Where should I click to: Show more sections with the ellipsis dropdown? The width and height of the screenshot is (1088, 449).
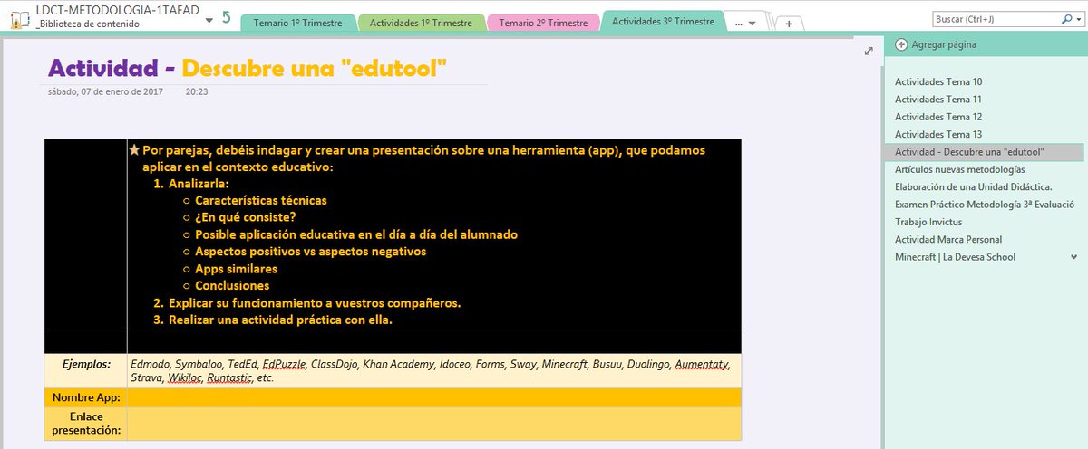[743, 23]
